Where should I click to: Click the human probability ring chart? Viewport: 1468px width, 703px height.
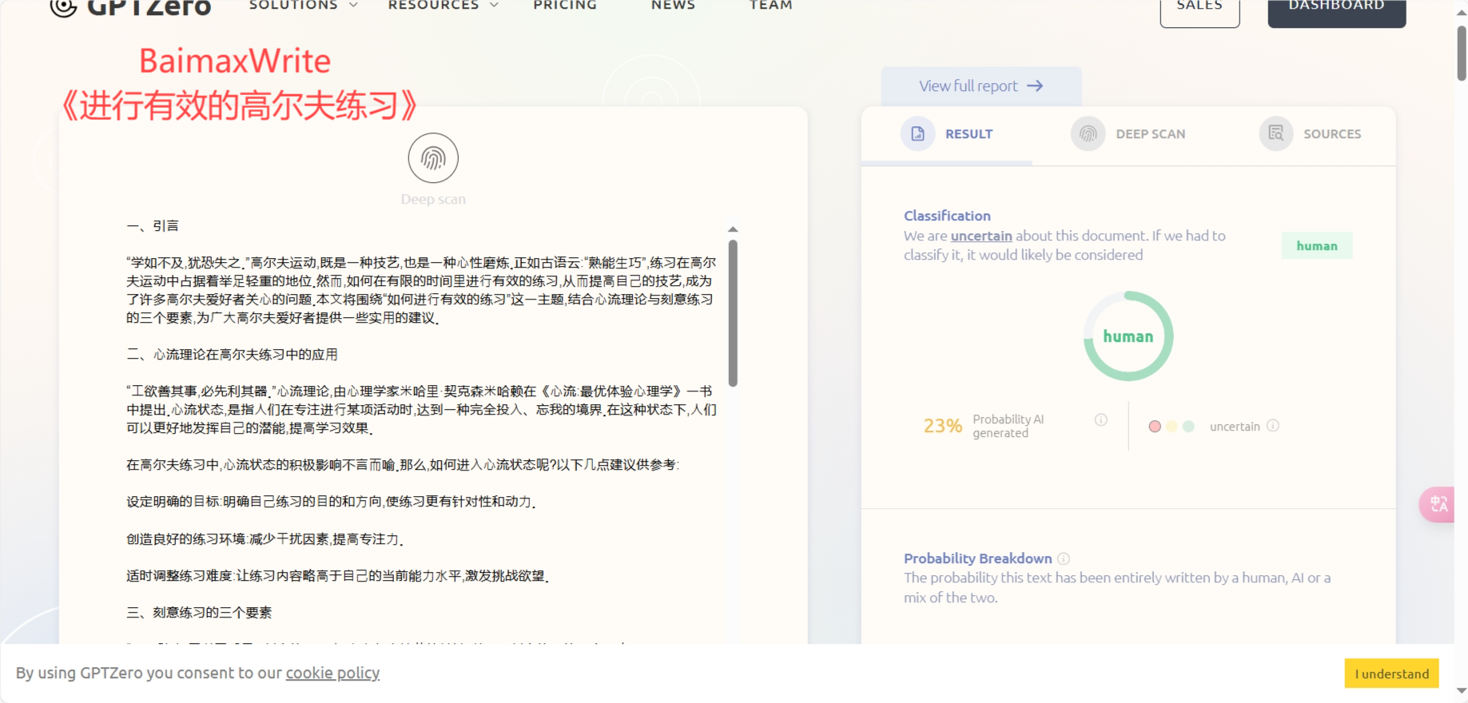point(1128,336)
